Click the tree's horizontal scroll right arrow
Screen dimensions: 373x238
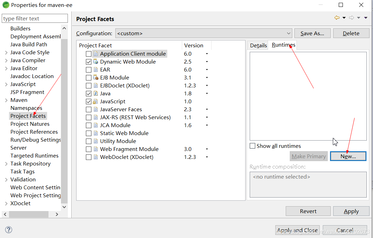(x=57, y=214)
